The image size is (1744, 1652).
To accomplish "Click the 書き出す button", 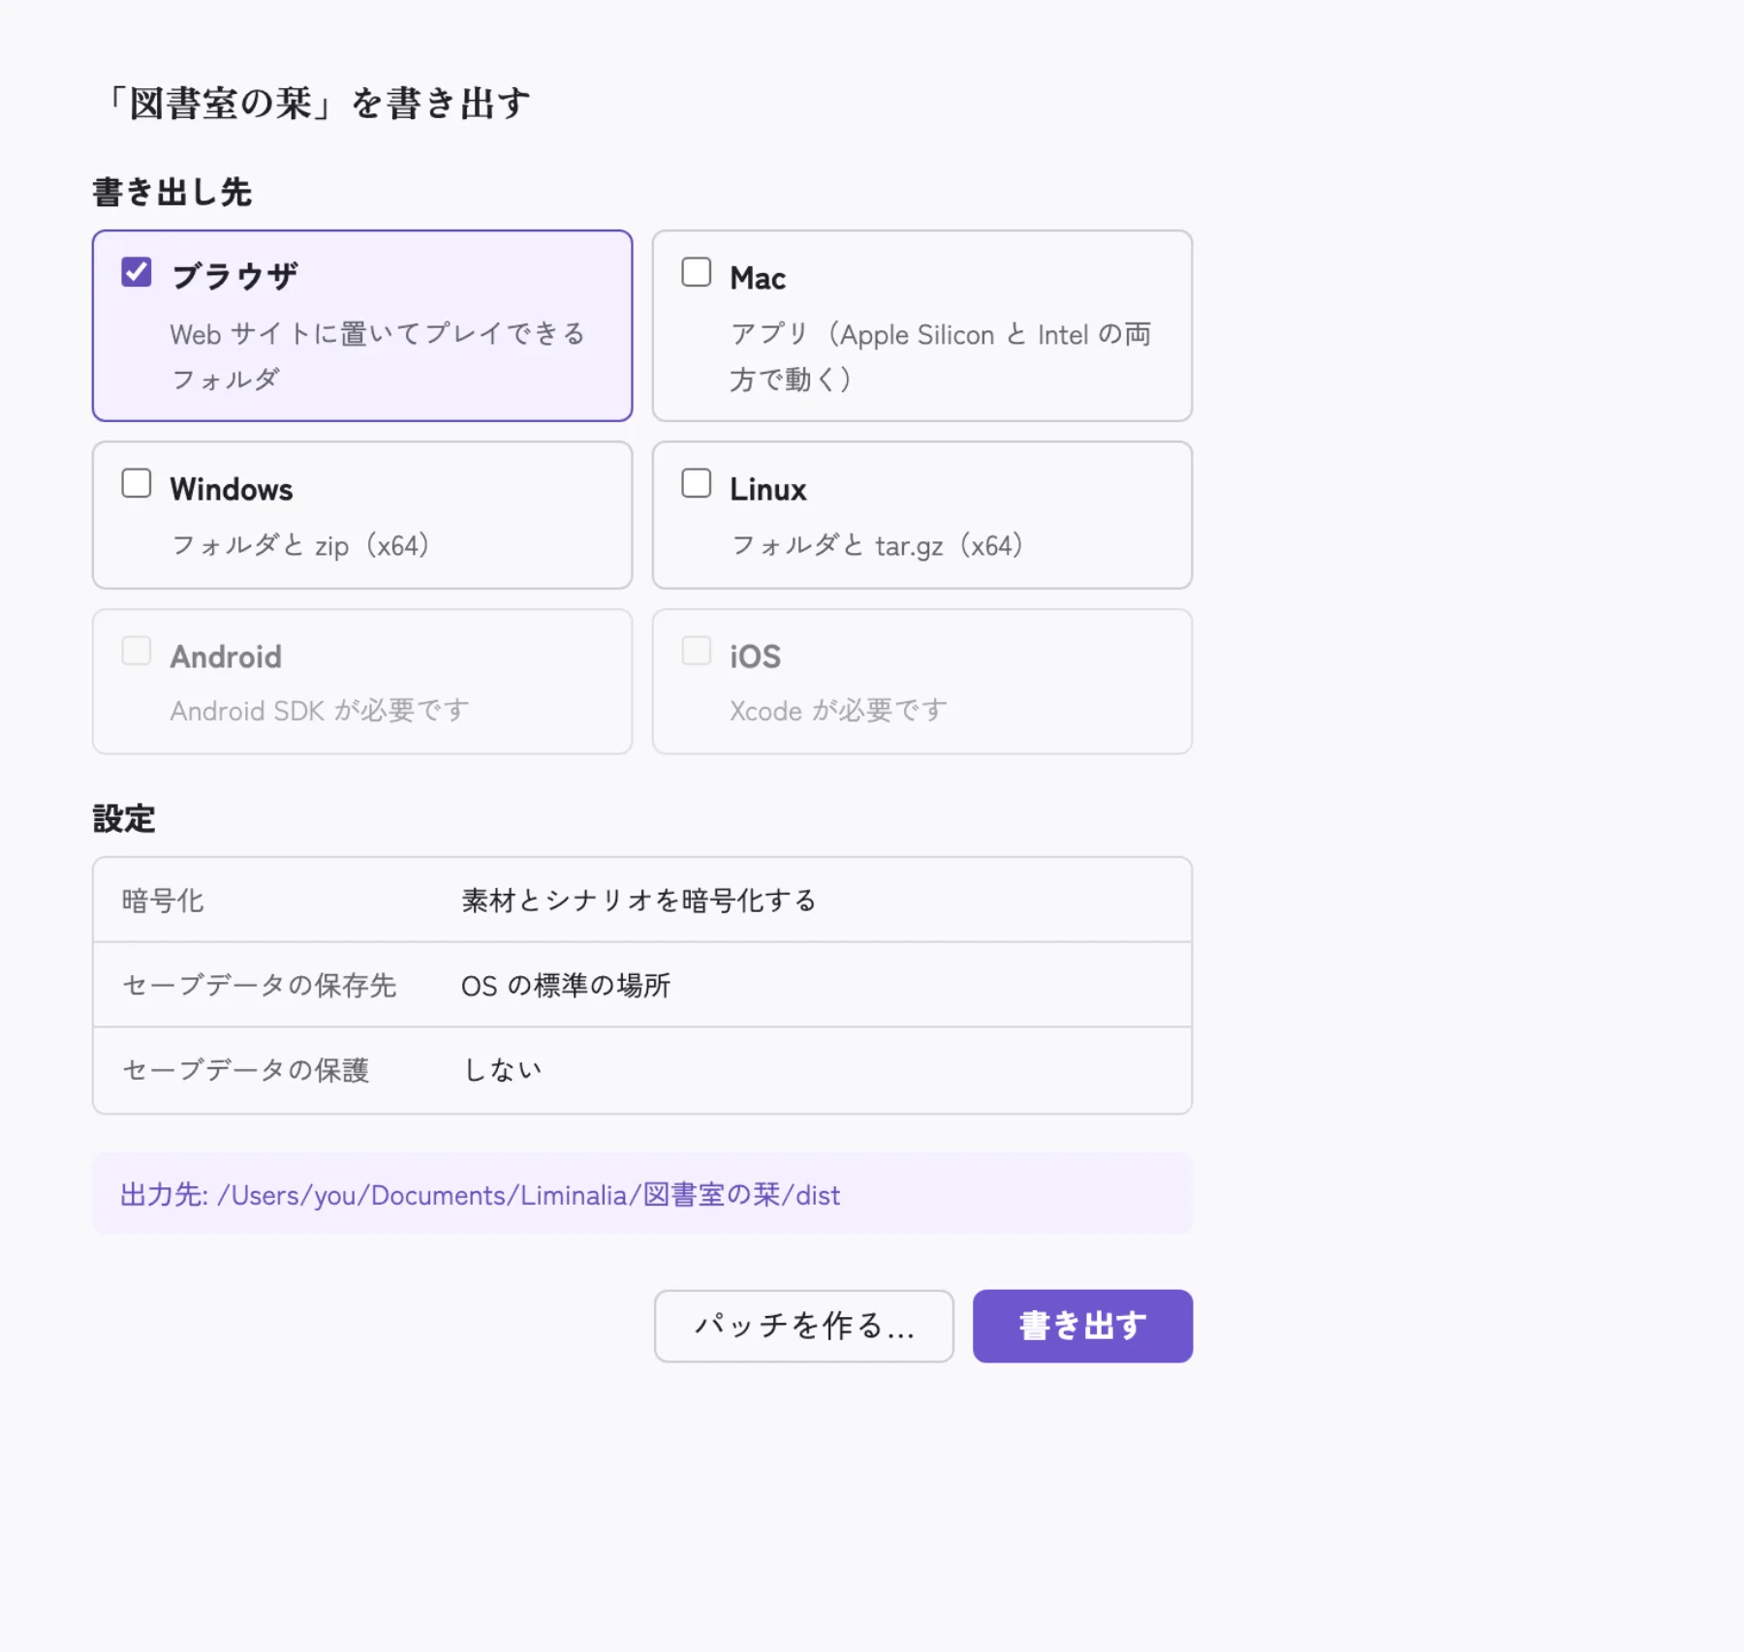I will [x=1082, y=1326].
